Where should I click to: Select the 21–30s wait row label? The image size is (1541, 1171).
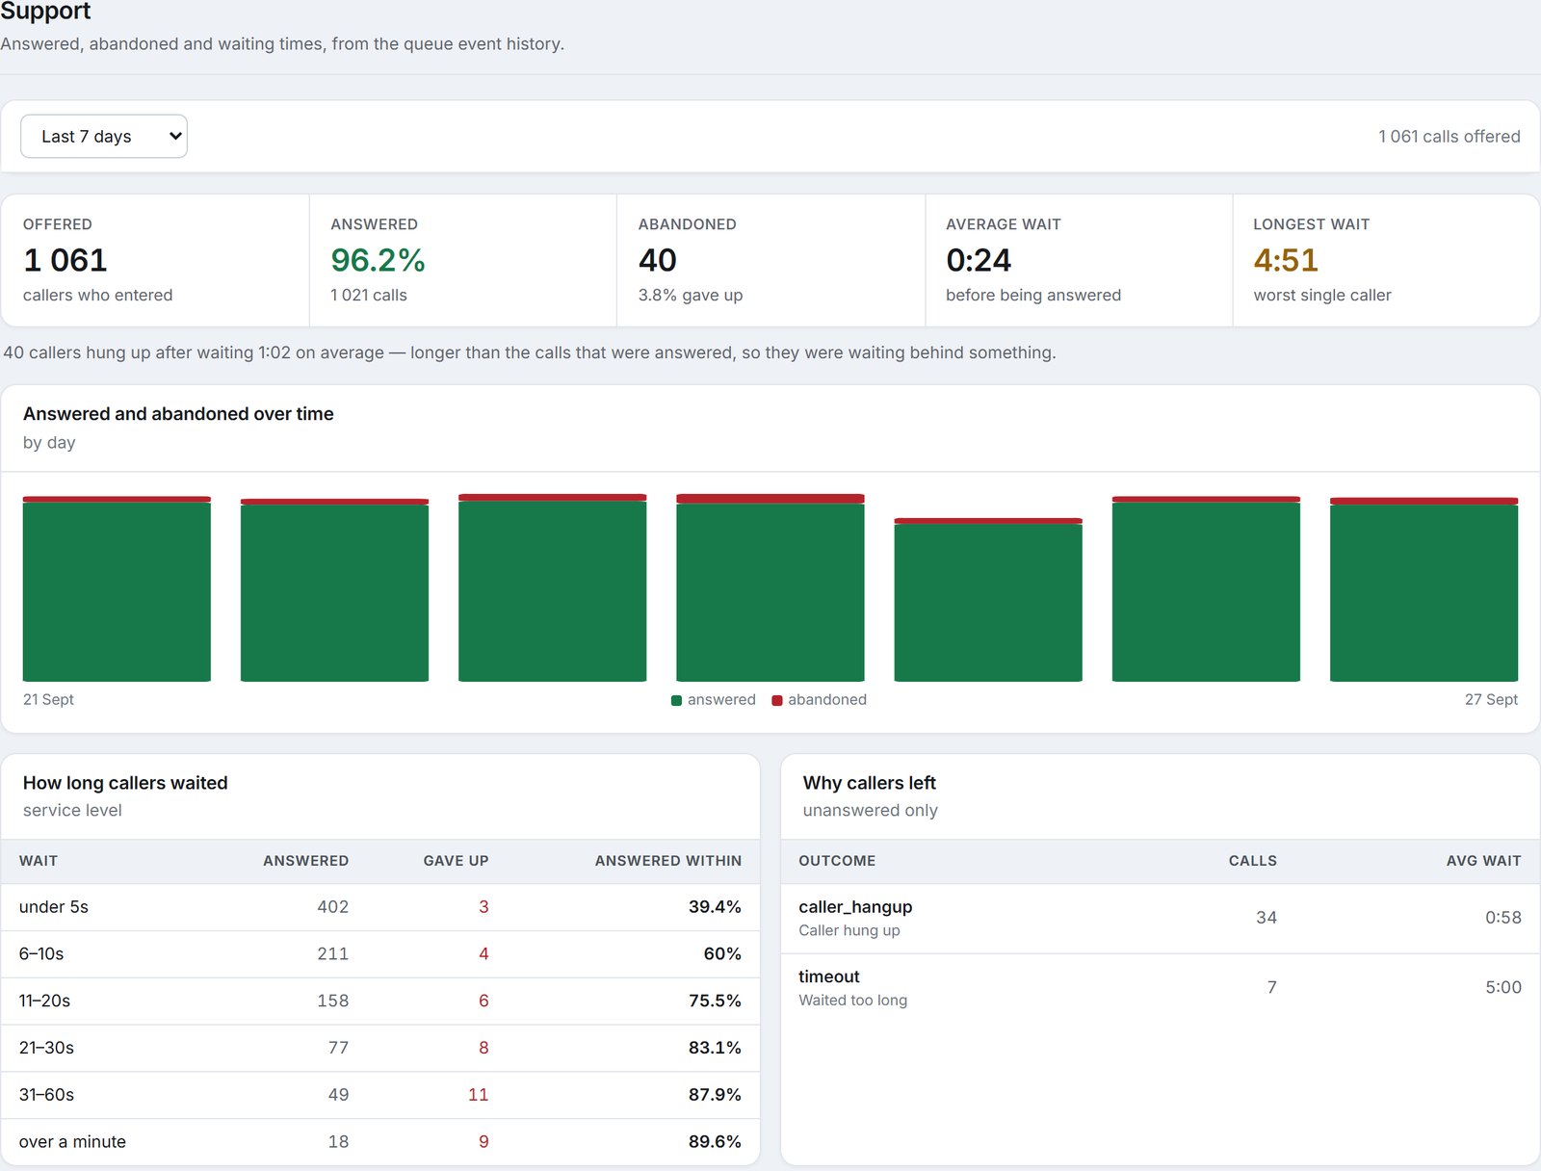pos(46,1048)
